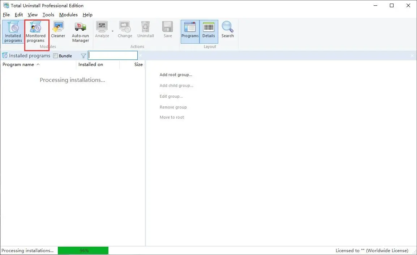The width and height of the screenshot is (417, 255).
Task: Close the details panel header
Action: 412,56
